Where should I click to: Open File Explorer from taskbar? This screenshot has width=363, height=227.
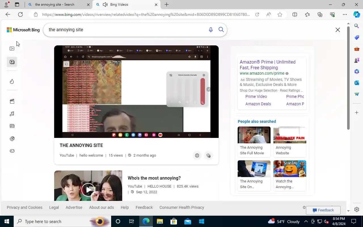click(x=160, y=221)
